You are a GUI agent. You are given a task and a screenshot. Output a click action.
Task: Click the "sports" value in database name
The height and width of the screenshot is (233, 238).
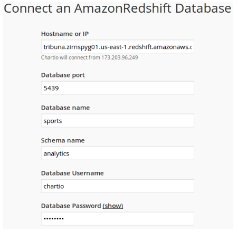pyautogui.click(x=53, y=121)
